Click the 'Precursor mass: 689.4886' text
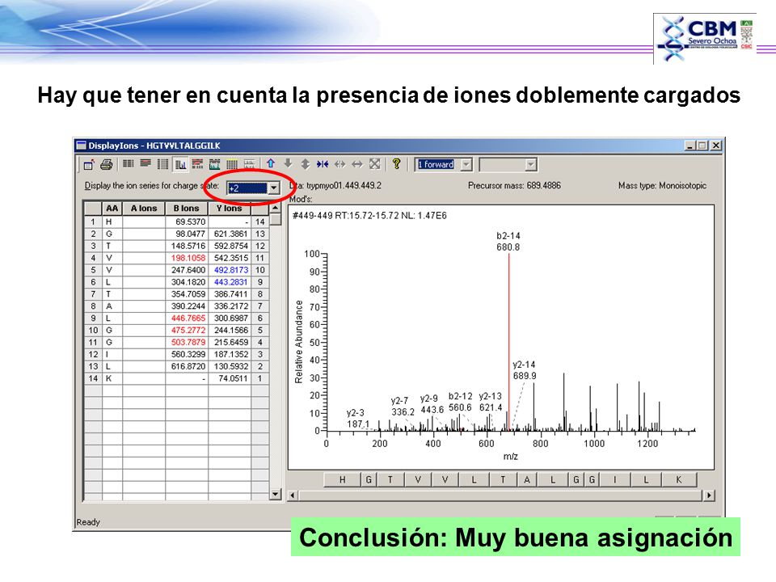Viewport: 776px width, 582px height. click(514, 186)
